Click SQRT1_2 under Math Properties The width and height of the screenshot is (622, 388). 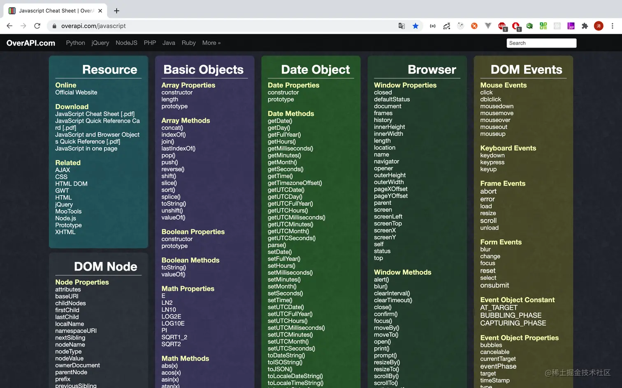point(174,337)
